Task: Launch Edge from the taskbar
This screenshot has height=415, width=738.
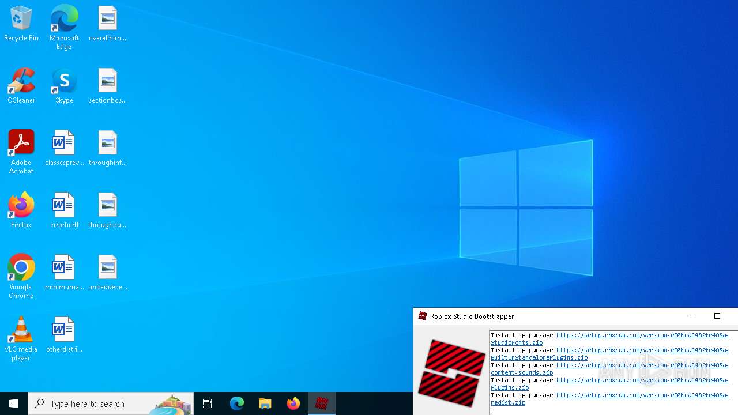Action: point(237,403)
